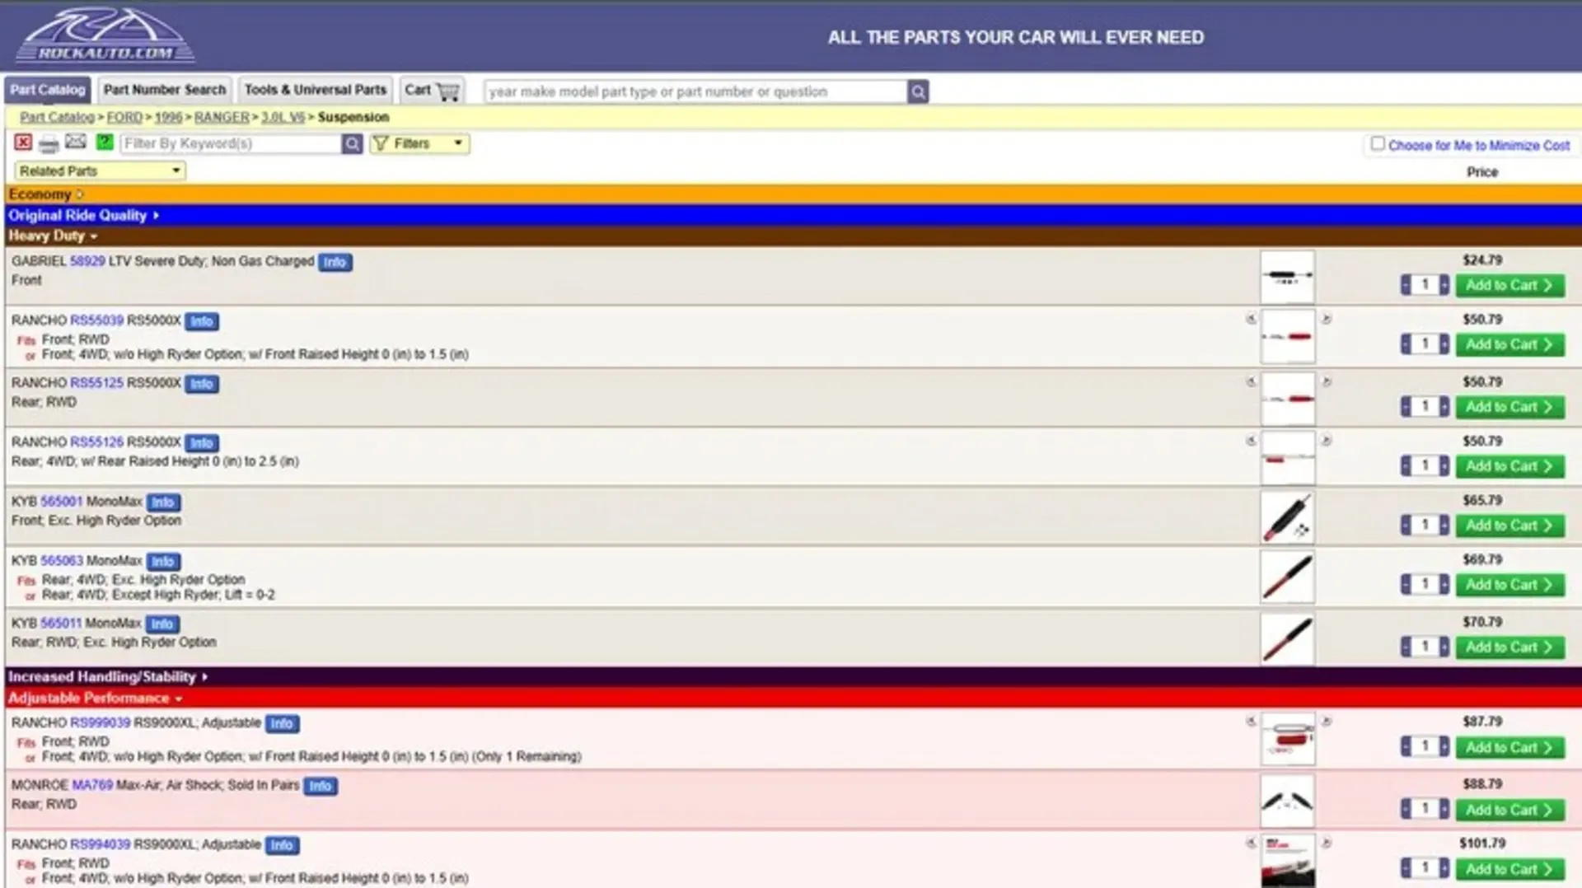Select the Part Catalog tab
This screenshot has height=888, width=1582.
(48, 90)
